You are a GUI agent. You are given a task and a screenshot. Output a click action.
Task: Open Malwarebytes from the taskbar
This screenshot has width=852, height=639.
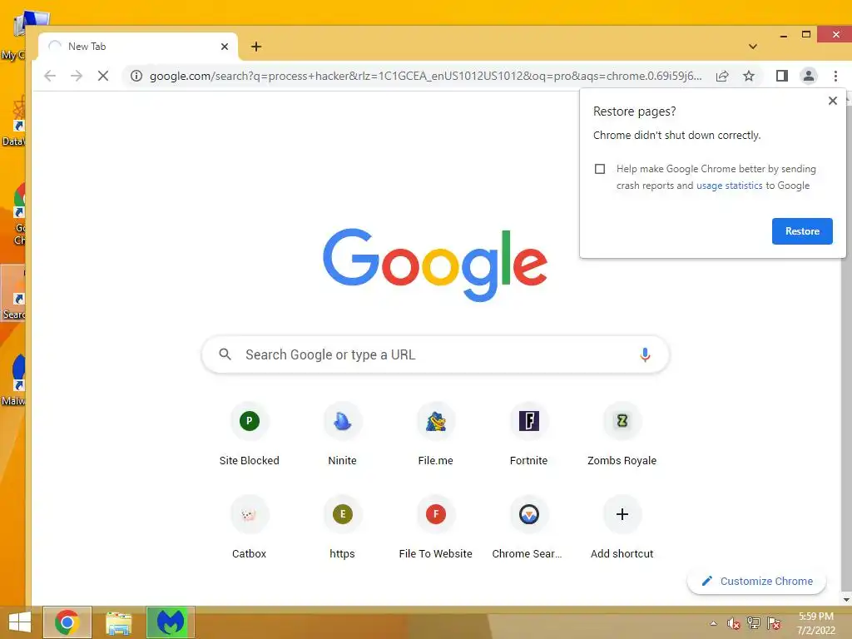[x=170, y=622]
